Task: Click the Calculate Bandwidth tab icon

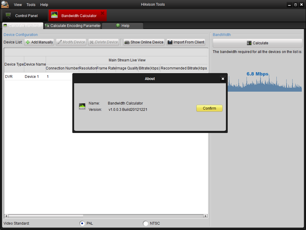Action: coord(5,26)
